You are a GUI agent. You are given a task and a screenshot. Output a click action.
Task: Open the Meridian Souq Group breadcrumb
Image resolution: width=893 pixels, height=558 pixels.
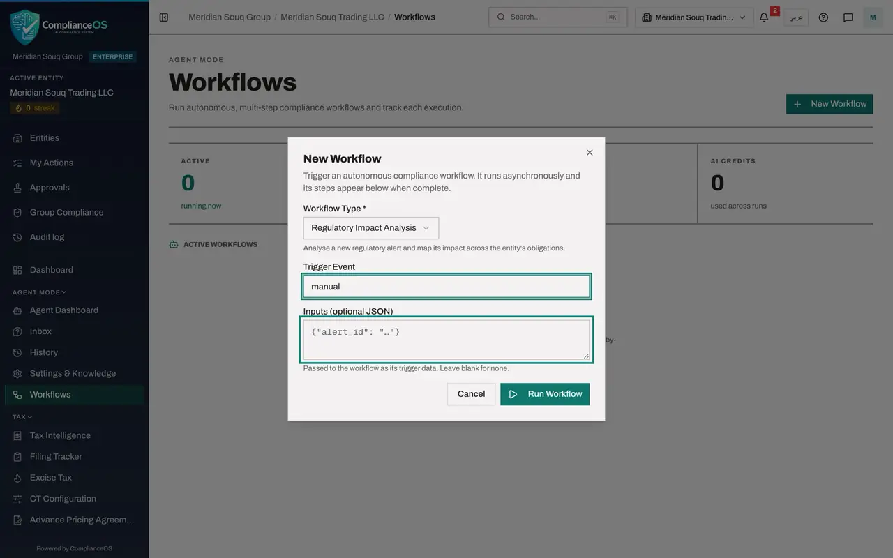pyautogui.click(x=230, y=17)
